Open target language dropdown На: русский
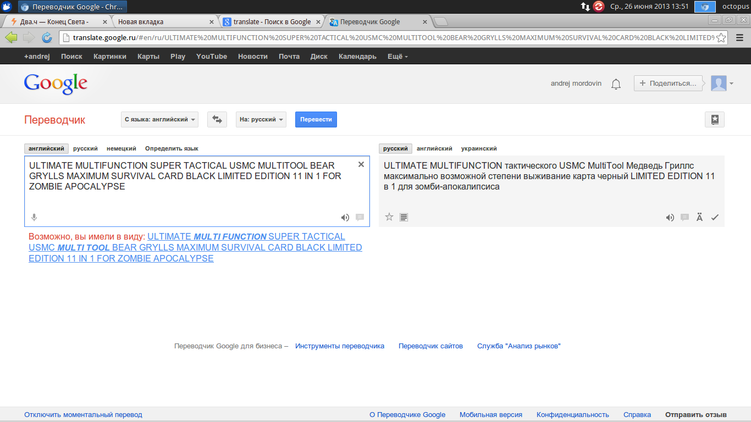Screen dimensions: 751x422 pos(261,119)
